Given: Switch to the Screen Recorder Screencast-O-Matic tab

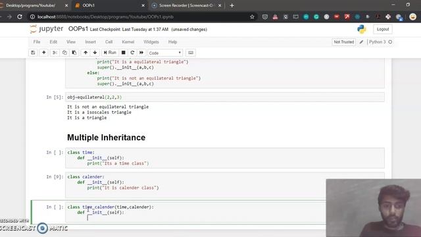Looking at the screenshot, I should (x=186, y=5).
